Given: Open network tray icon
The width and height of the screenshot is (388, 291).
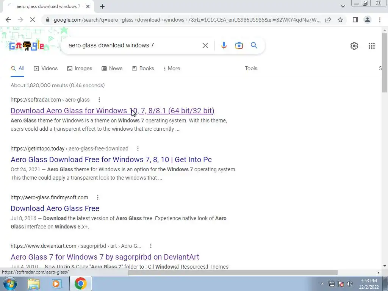Looking at the screenshot, I should 331,284.
